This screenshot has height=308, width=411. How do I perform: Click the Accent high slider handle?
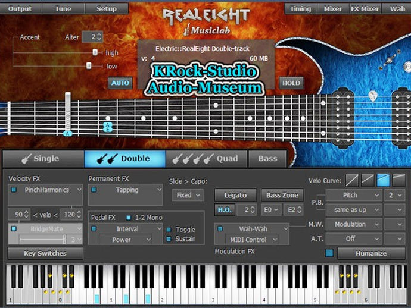(95, 52)
